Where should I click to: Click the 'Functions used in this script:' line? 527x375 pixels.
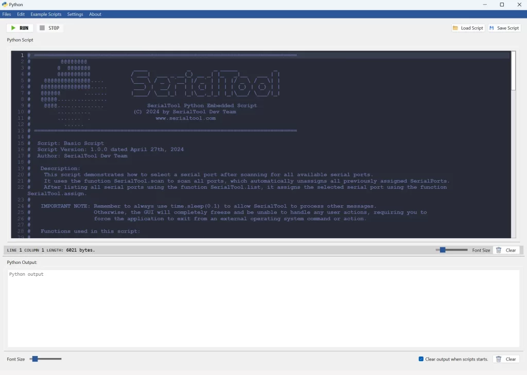pyautogui.click(x=90, y=231)
